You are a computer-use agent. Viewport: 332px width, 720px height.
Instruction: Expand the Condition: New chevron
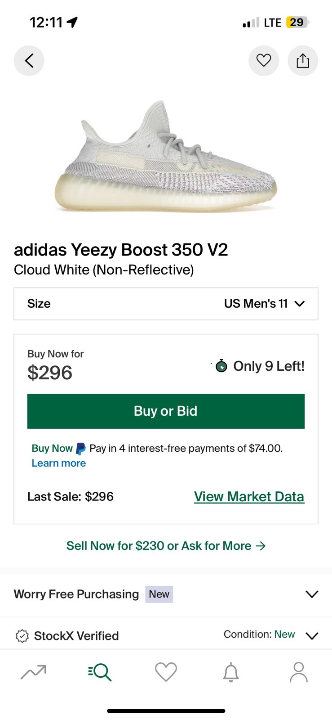[312, 635]
